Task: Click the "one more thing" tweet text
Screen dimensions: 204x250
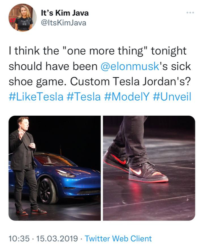Action: (105, 51)
